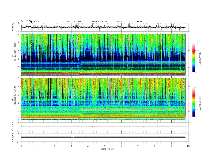Click the "6" kHz tick on ch.1 frequency axis
Viewport: 212px width, 164px height.
(18, 50)
